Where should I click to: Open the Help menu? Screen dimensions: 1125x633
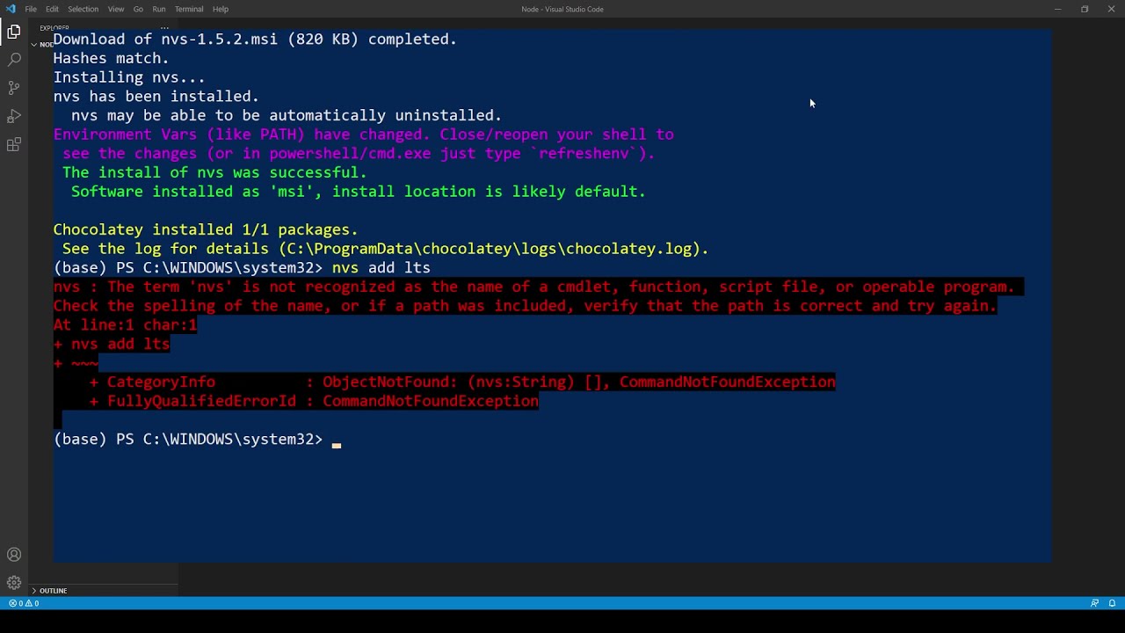221,9
